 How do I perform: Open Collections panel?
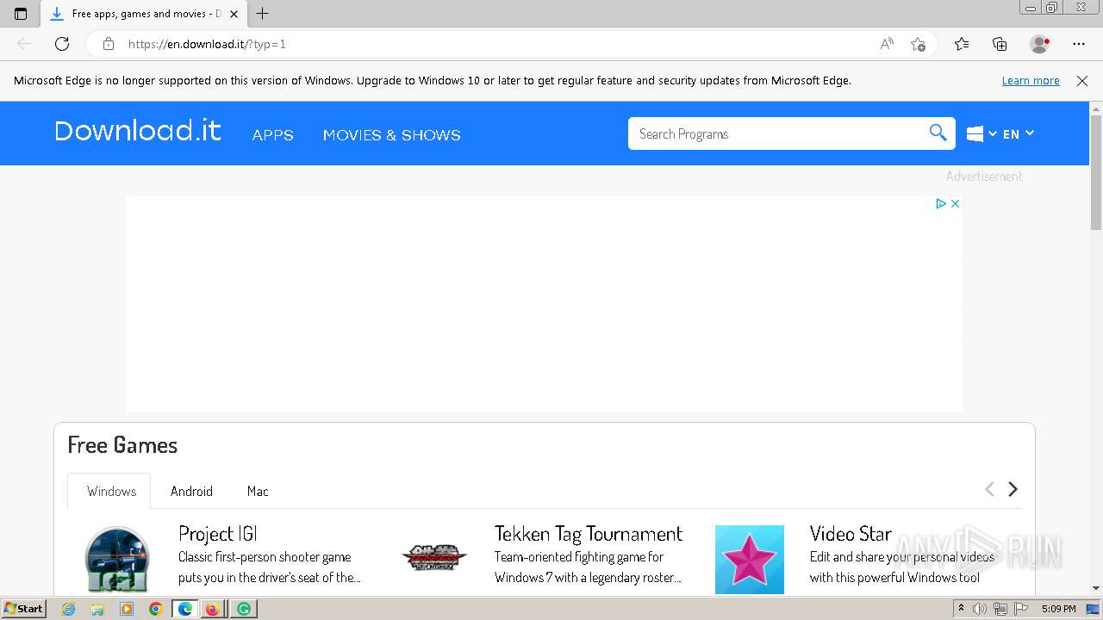point(1000,44)
